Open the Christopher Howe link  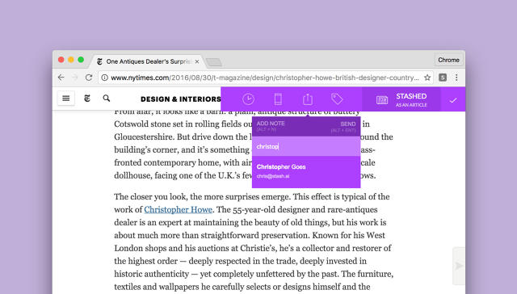(x=178, y=210)
